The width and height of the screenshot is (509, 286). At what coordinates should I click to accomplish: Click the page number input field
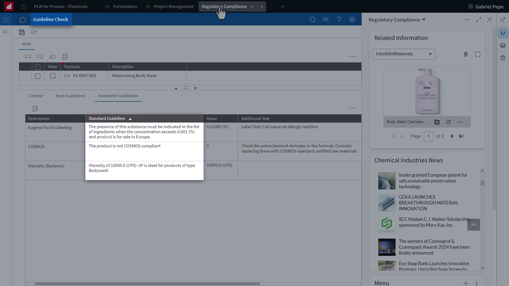click(x=429, y=136)
